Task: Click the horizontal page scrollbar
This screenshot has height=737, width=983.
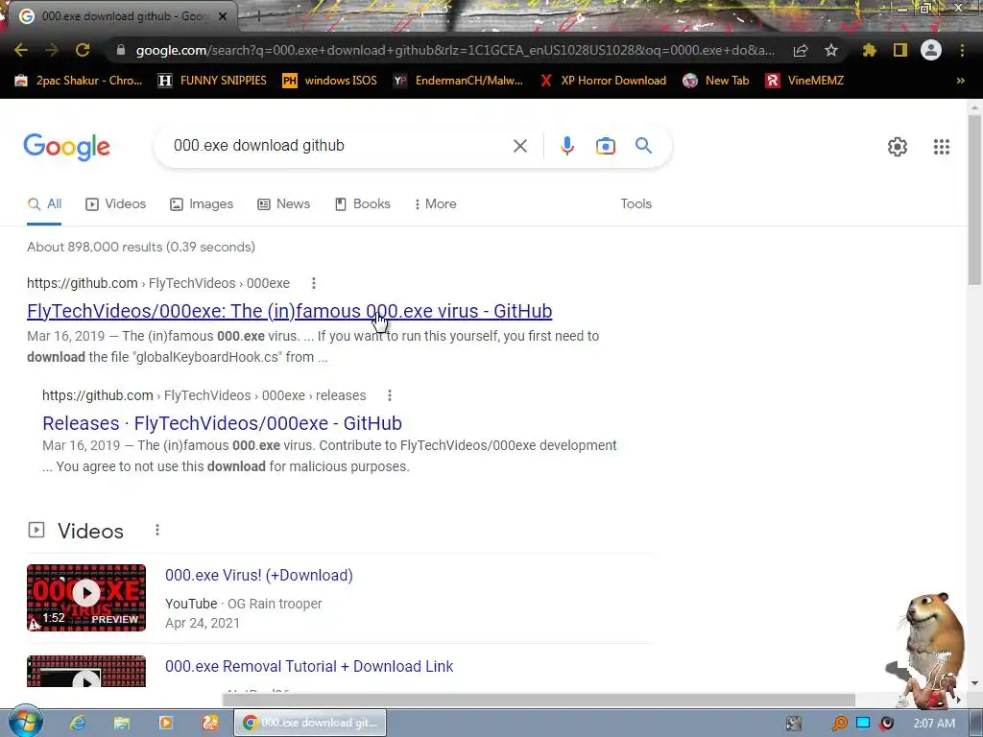Action: tap(539, 700)
